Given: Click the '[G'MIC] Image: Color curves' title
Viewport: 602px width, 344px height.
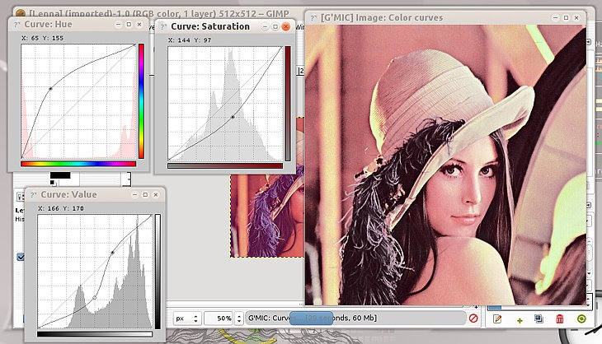Looking at the screenshot, I should point(382,17).
